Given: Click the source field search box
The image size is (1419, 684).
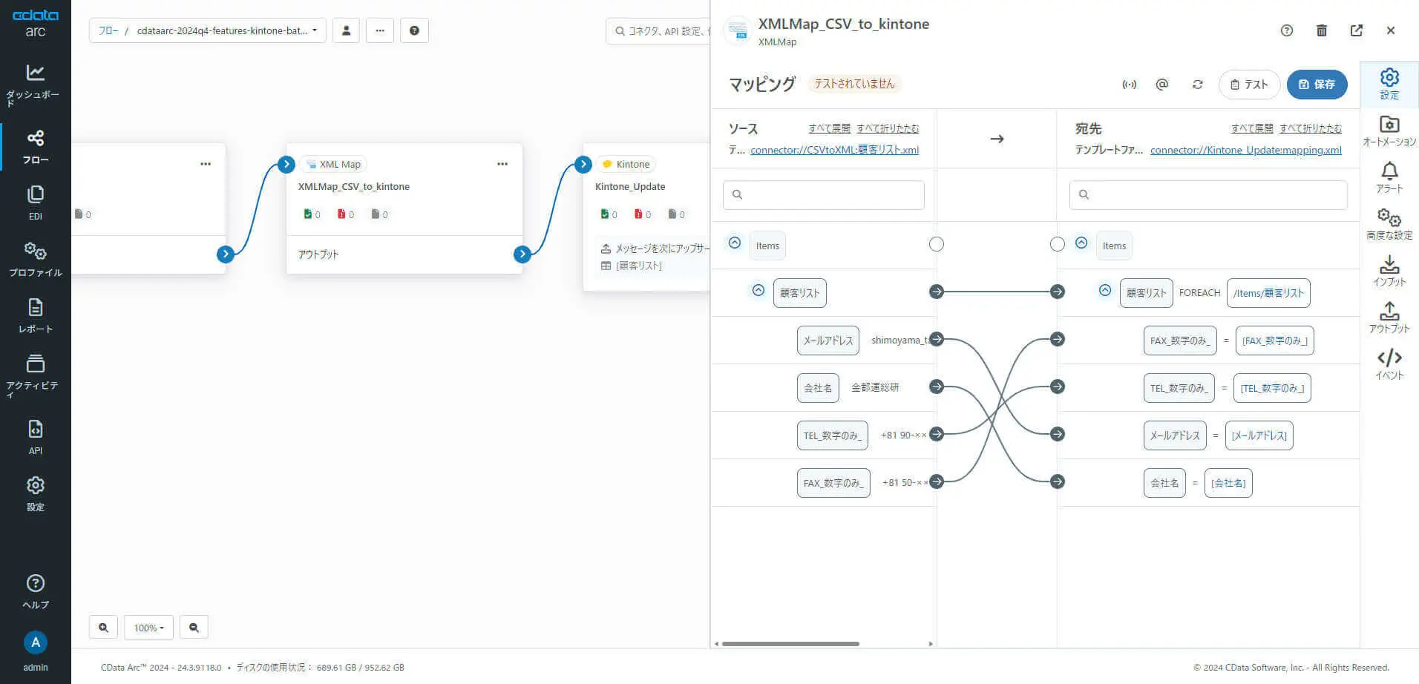Looking at the screenshot, I should (x=824, y=194).
